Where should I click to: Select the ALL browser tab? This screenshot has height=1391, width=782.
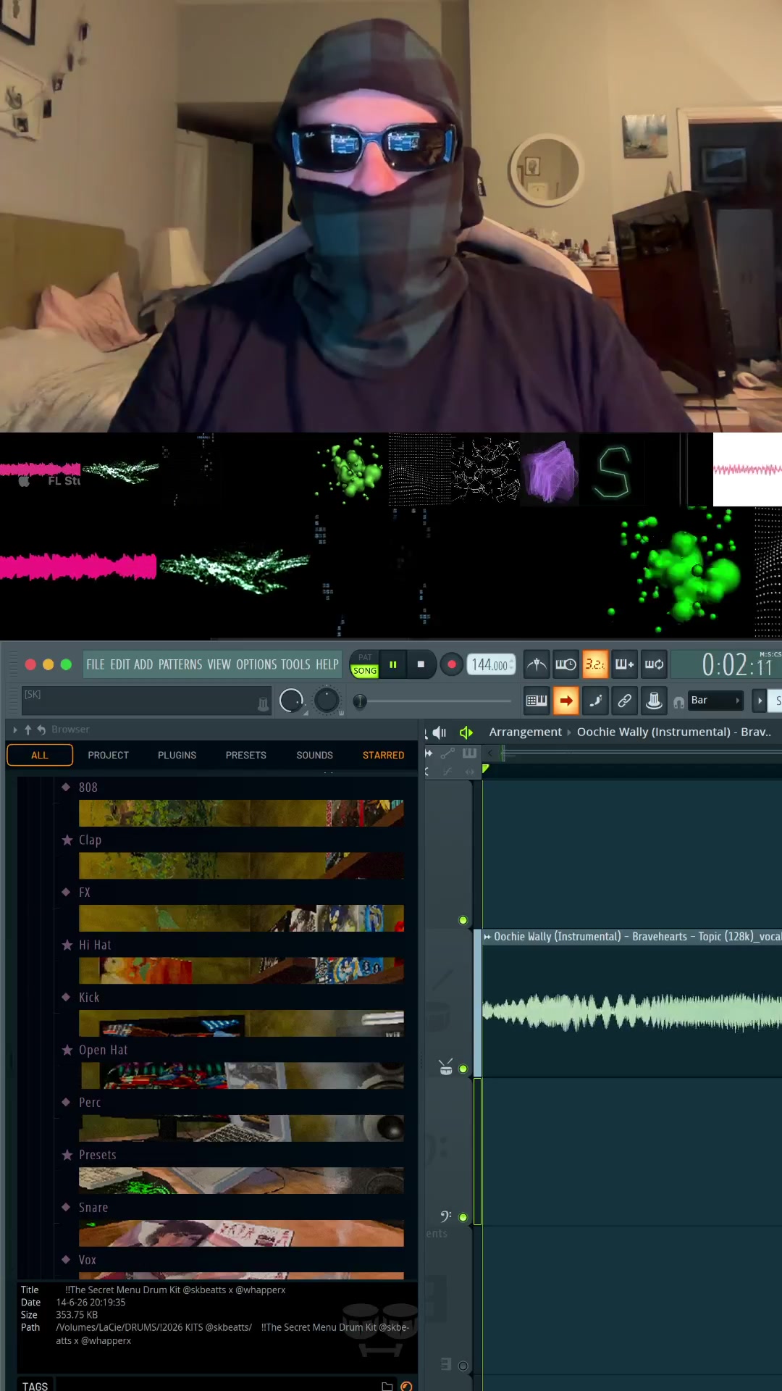40,755
